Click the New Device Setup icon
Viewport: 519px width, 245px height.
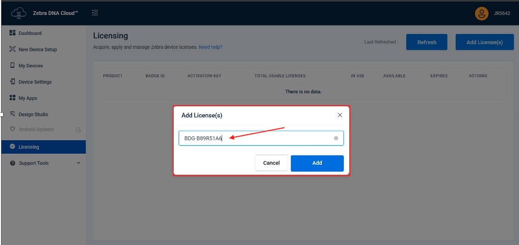pos(12,49)
